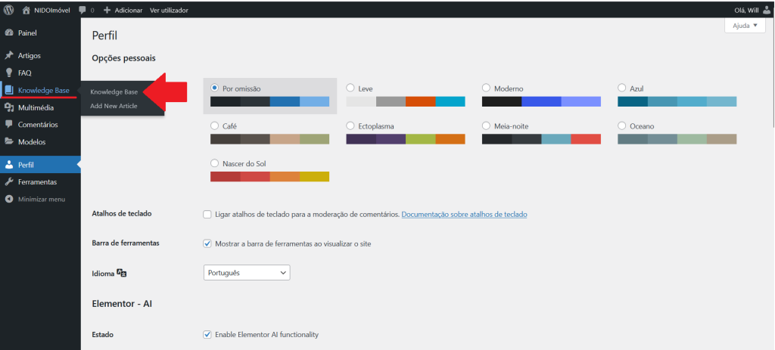Select Add New Article submenu item
775x350 pixels.
pyautogui.click(x=114, y=106)
